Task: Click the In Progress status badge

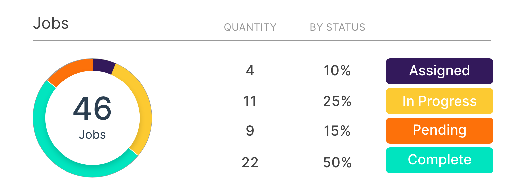Action: click(x=439, y=101)
